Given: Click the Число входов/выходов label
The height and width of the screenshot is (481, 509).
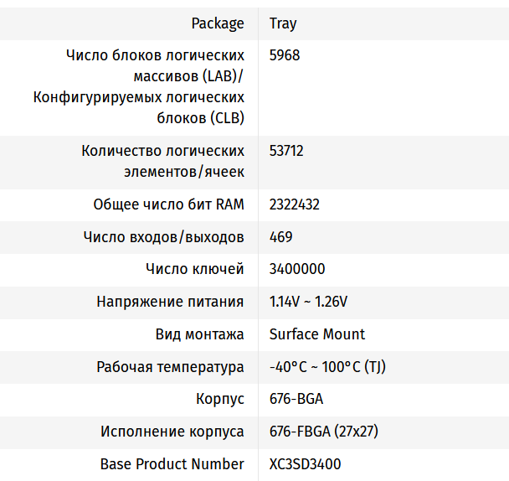Looking at the screenshot, I should 164,237.
